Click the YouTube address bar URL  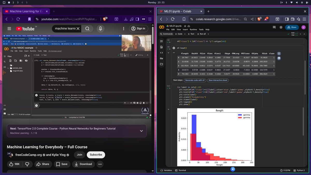tap(69, 19)
